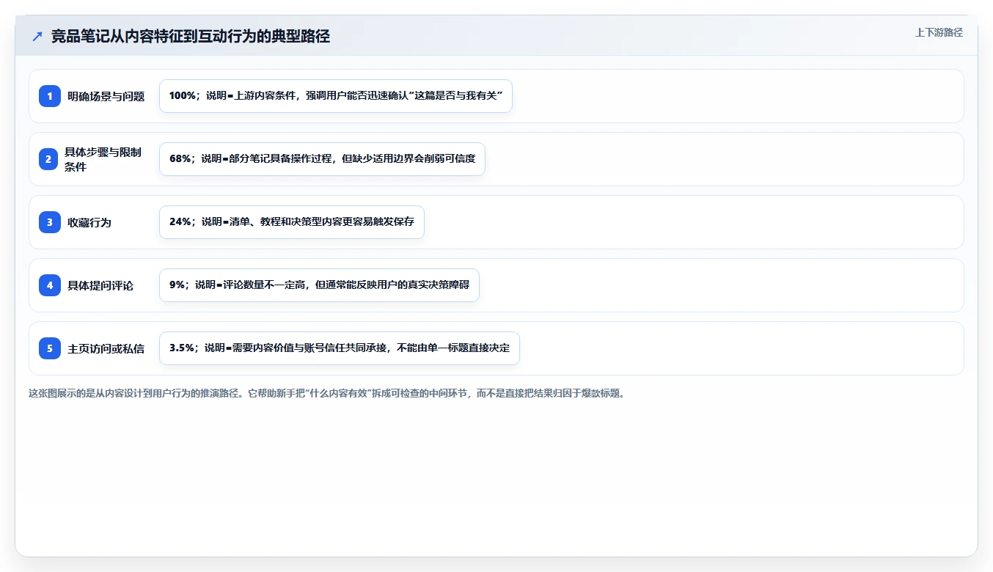Click the 9% description box

point(319,285)
